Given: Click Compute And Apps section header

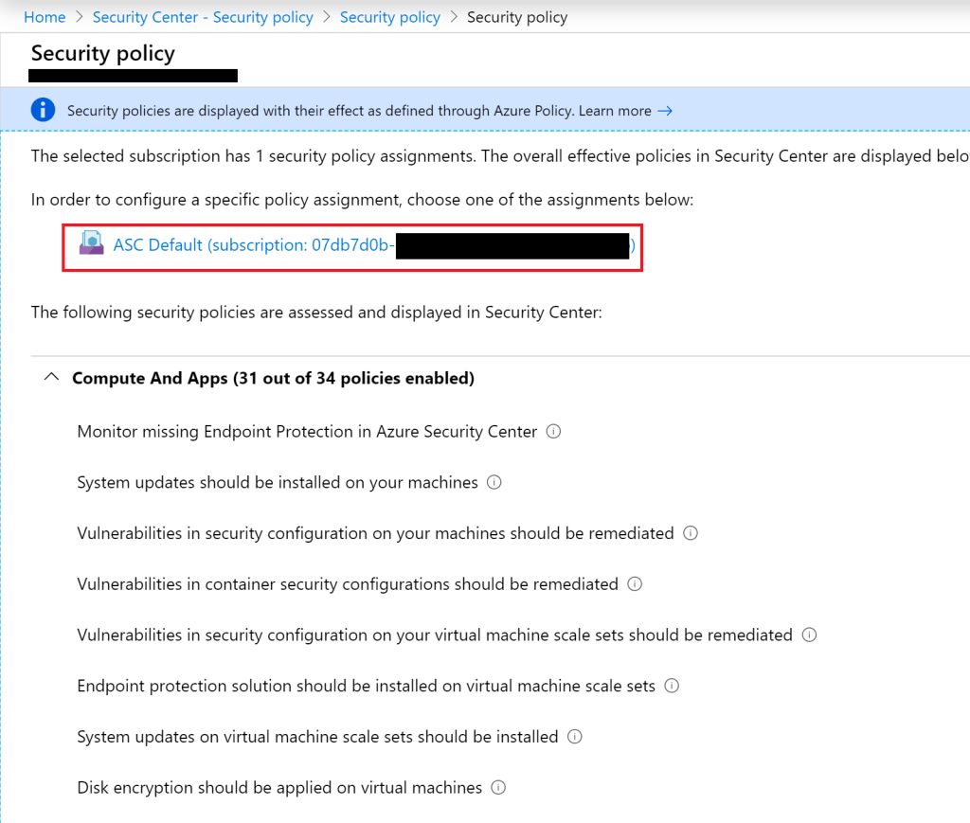Looking at the screenshot, I should 273,379.
